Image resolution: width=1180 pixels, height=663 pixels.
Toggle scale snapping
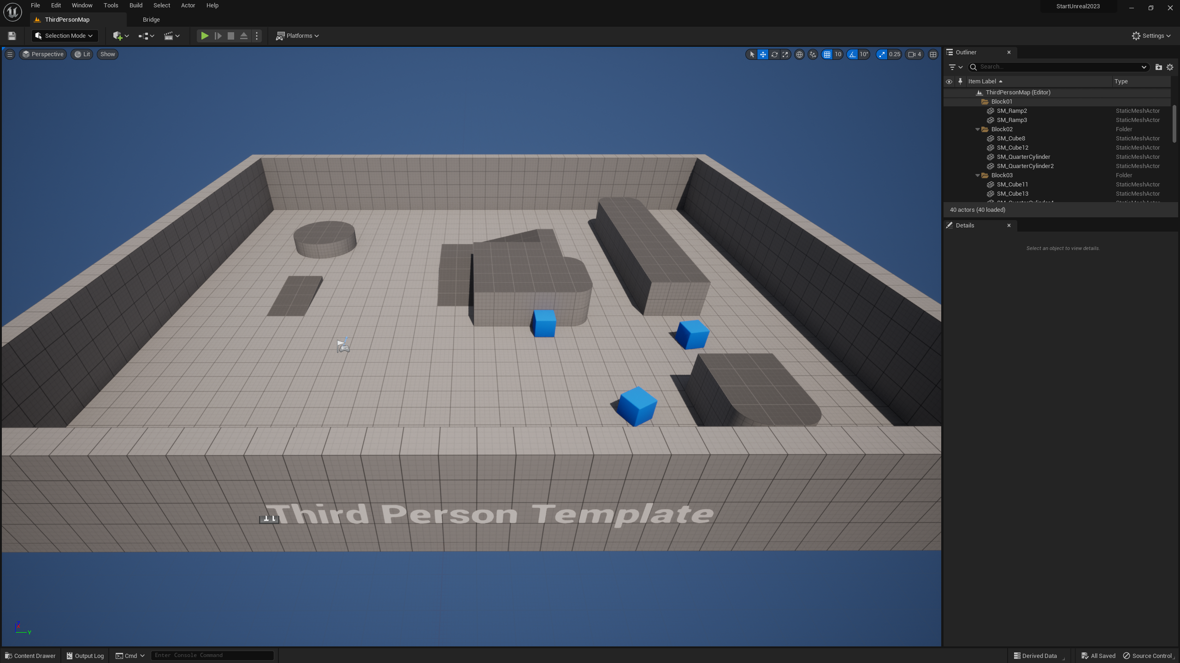pos(882,54)
